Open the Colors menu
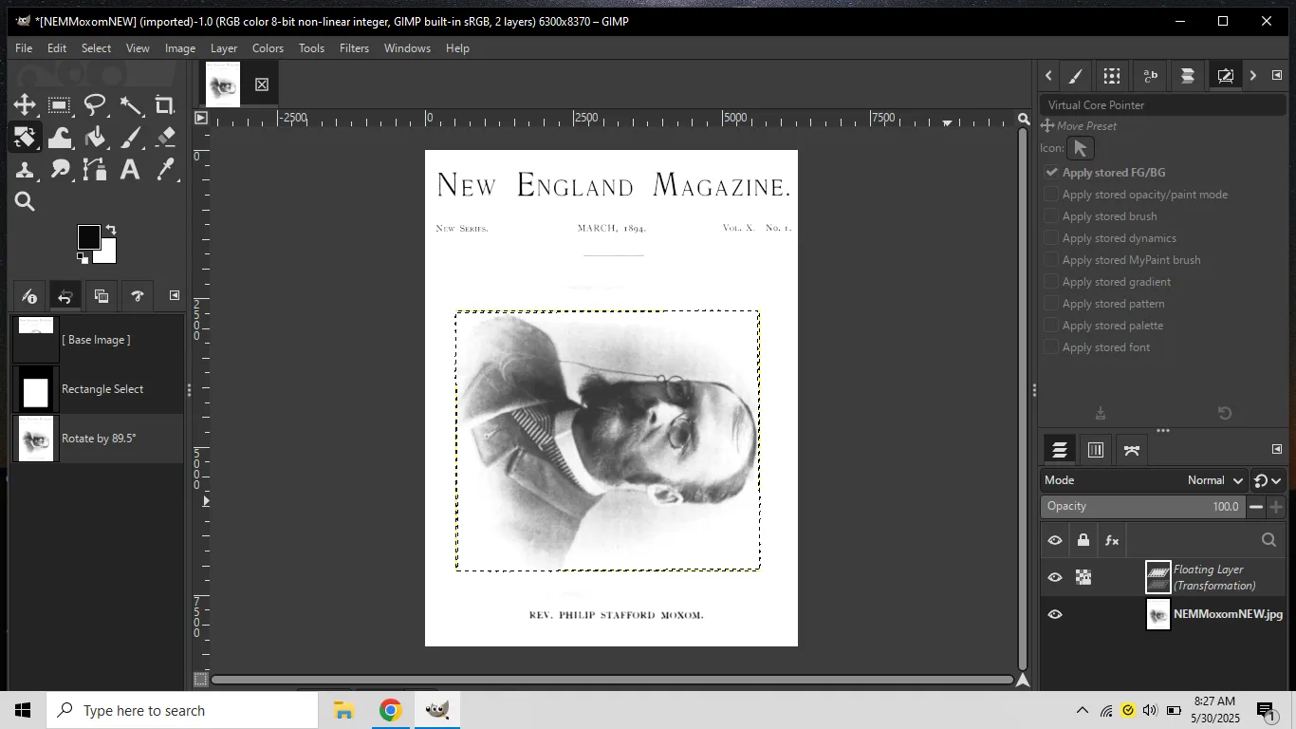This screenshot has width=1296, height=729. [x=268, y=48]
